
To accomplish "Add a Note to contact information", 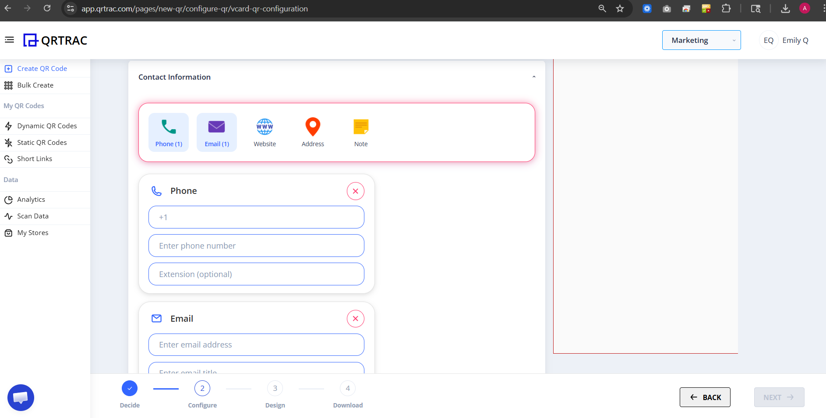I will pos(360,131).
